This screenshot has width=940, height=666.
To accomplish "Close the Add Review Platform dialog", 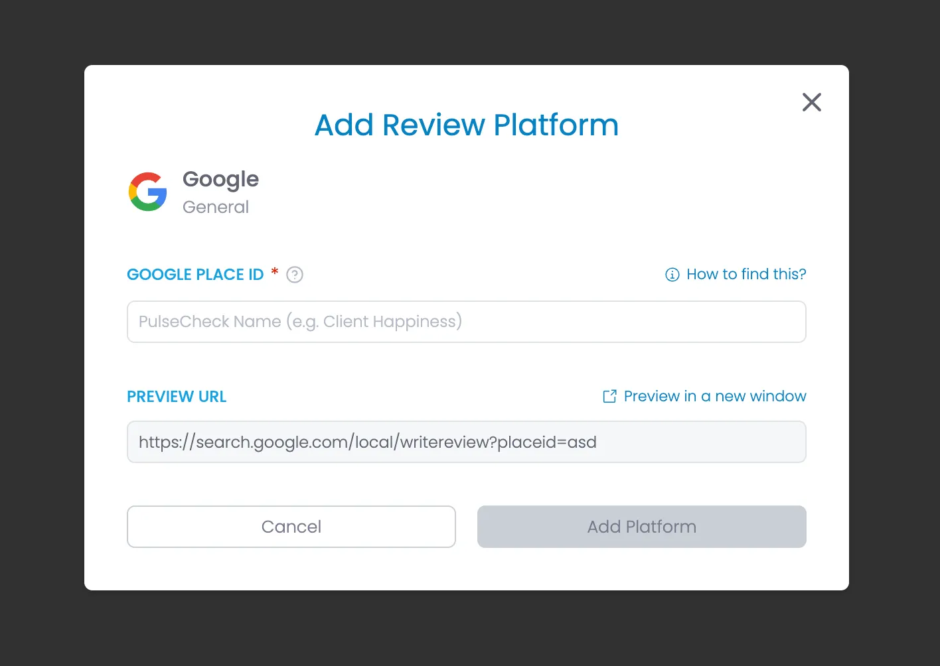I will [x=811, y=102].
